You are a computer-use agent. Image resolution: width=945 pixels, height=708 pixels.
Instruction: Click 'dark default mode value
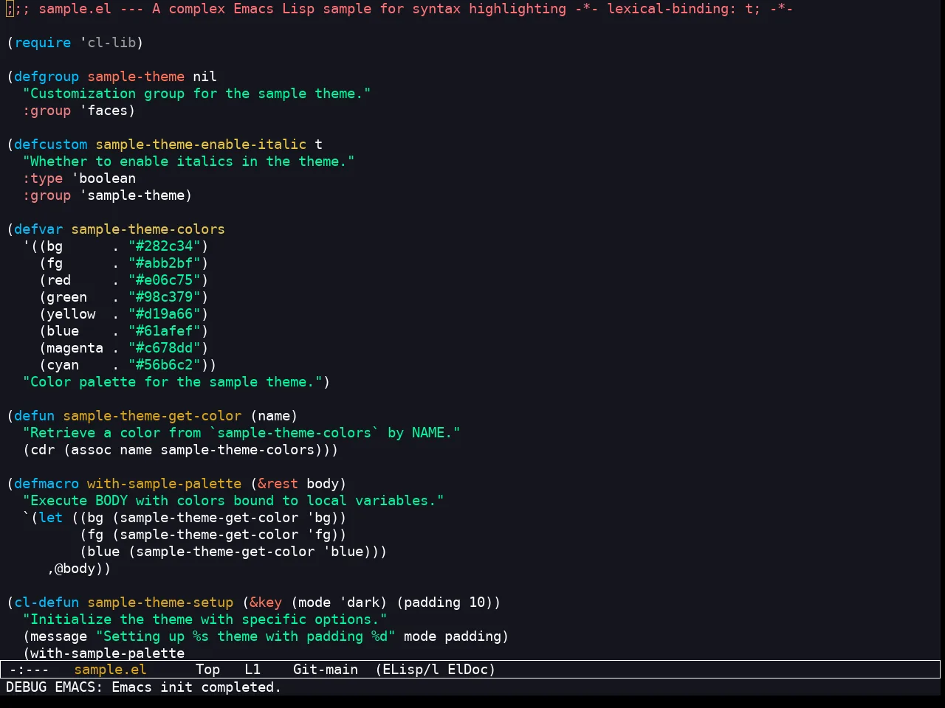[x=359, y=603]
